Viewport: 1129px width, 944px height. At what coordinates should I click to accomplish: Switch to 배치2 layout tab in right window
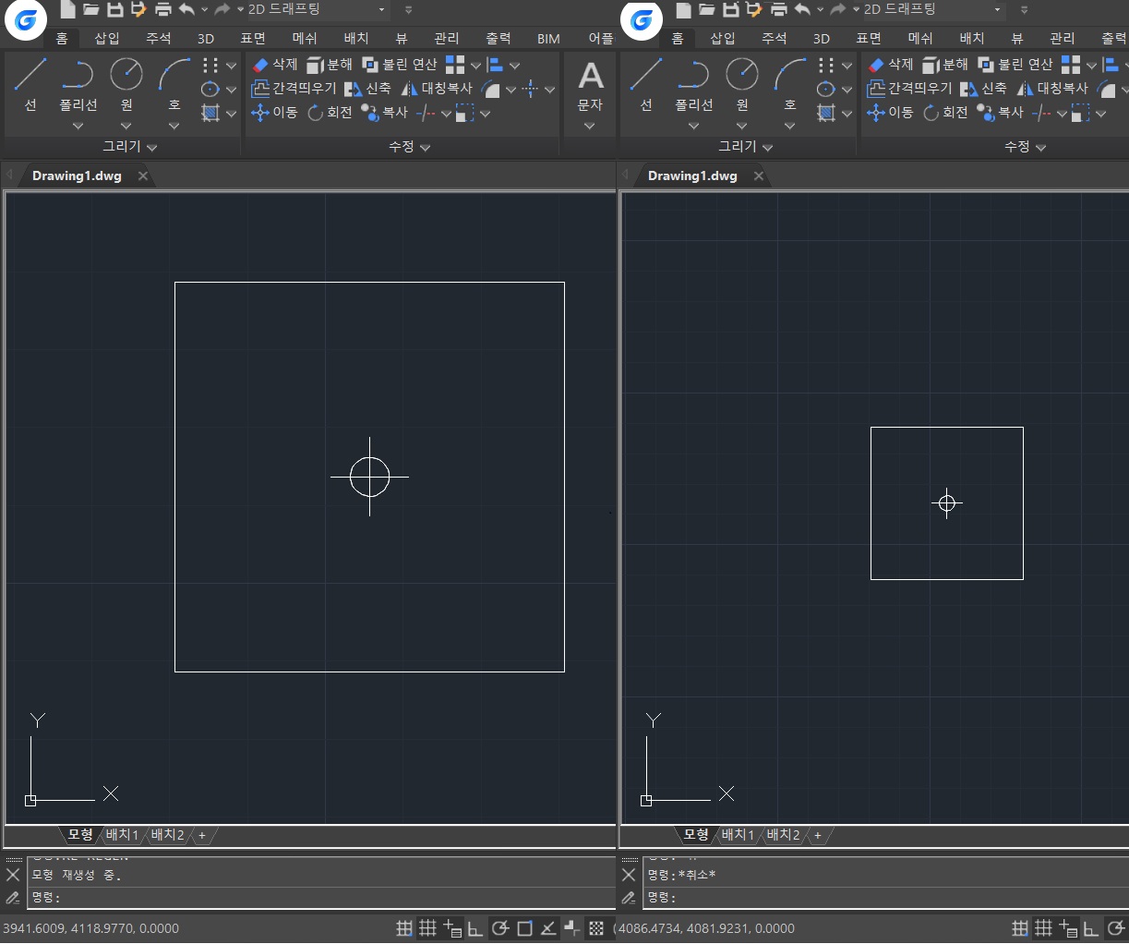point(783,835)
